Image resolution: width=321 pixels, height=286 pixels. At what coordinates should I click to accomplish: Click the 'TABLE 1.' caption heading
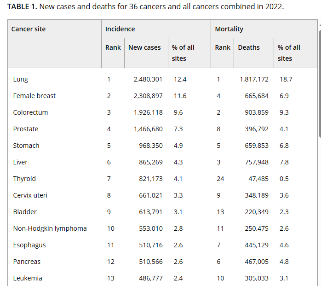(22, 6)
